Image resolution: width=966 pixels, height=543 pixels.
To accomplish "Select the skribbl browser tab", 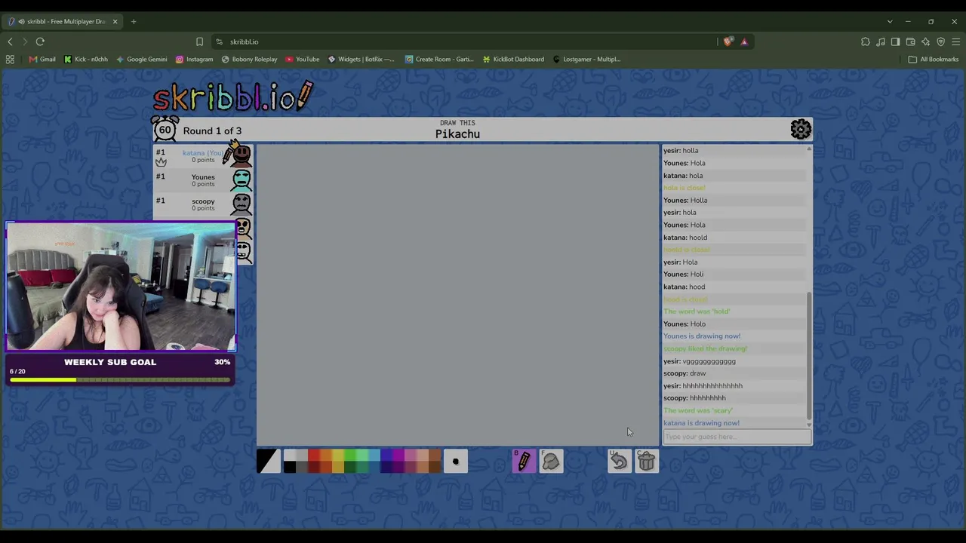I will 62,21.
